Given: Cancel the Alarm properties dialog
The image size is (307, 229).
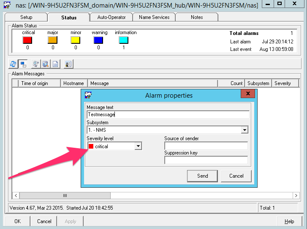Looking at the screenshot, I should click(236, 176).
